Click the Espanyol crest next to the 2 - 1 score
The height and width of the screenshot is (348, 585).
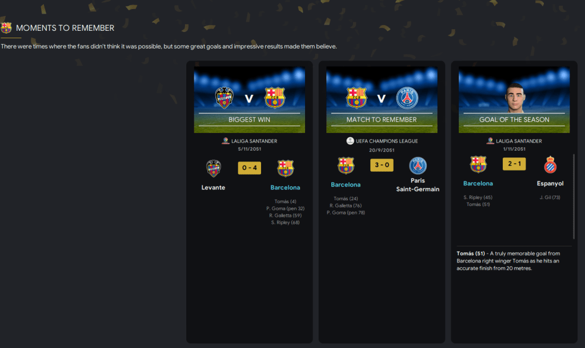pos(550,165)
